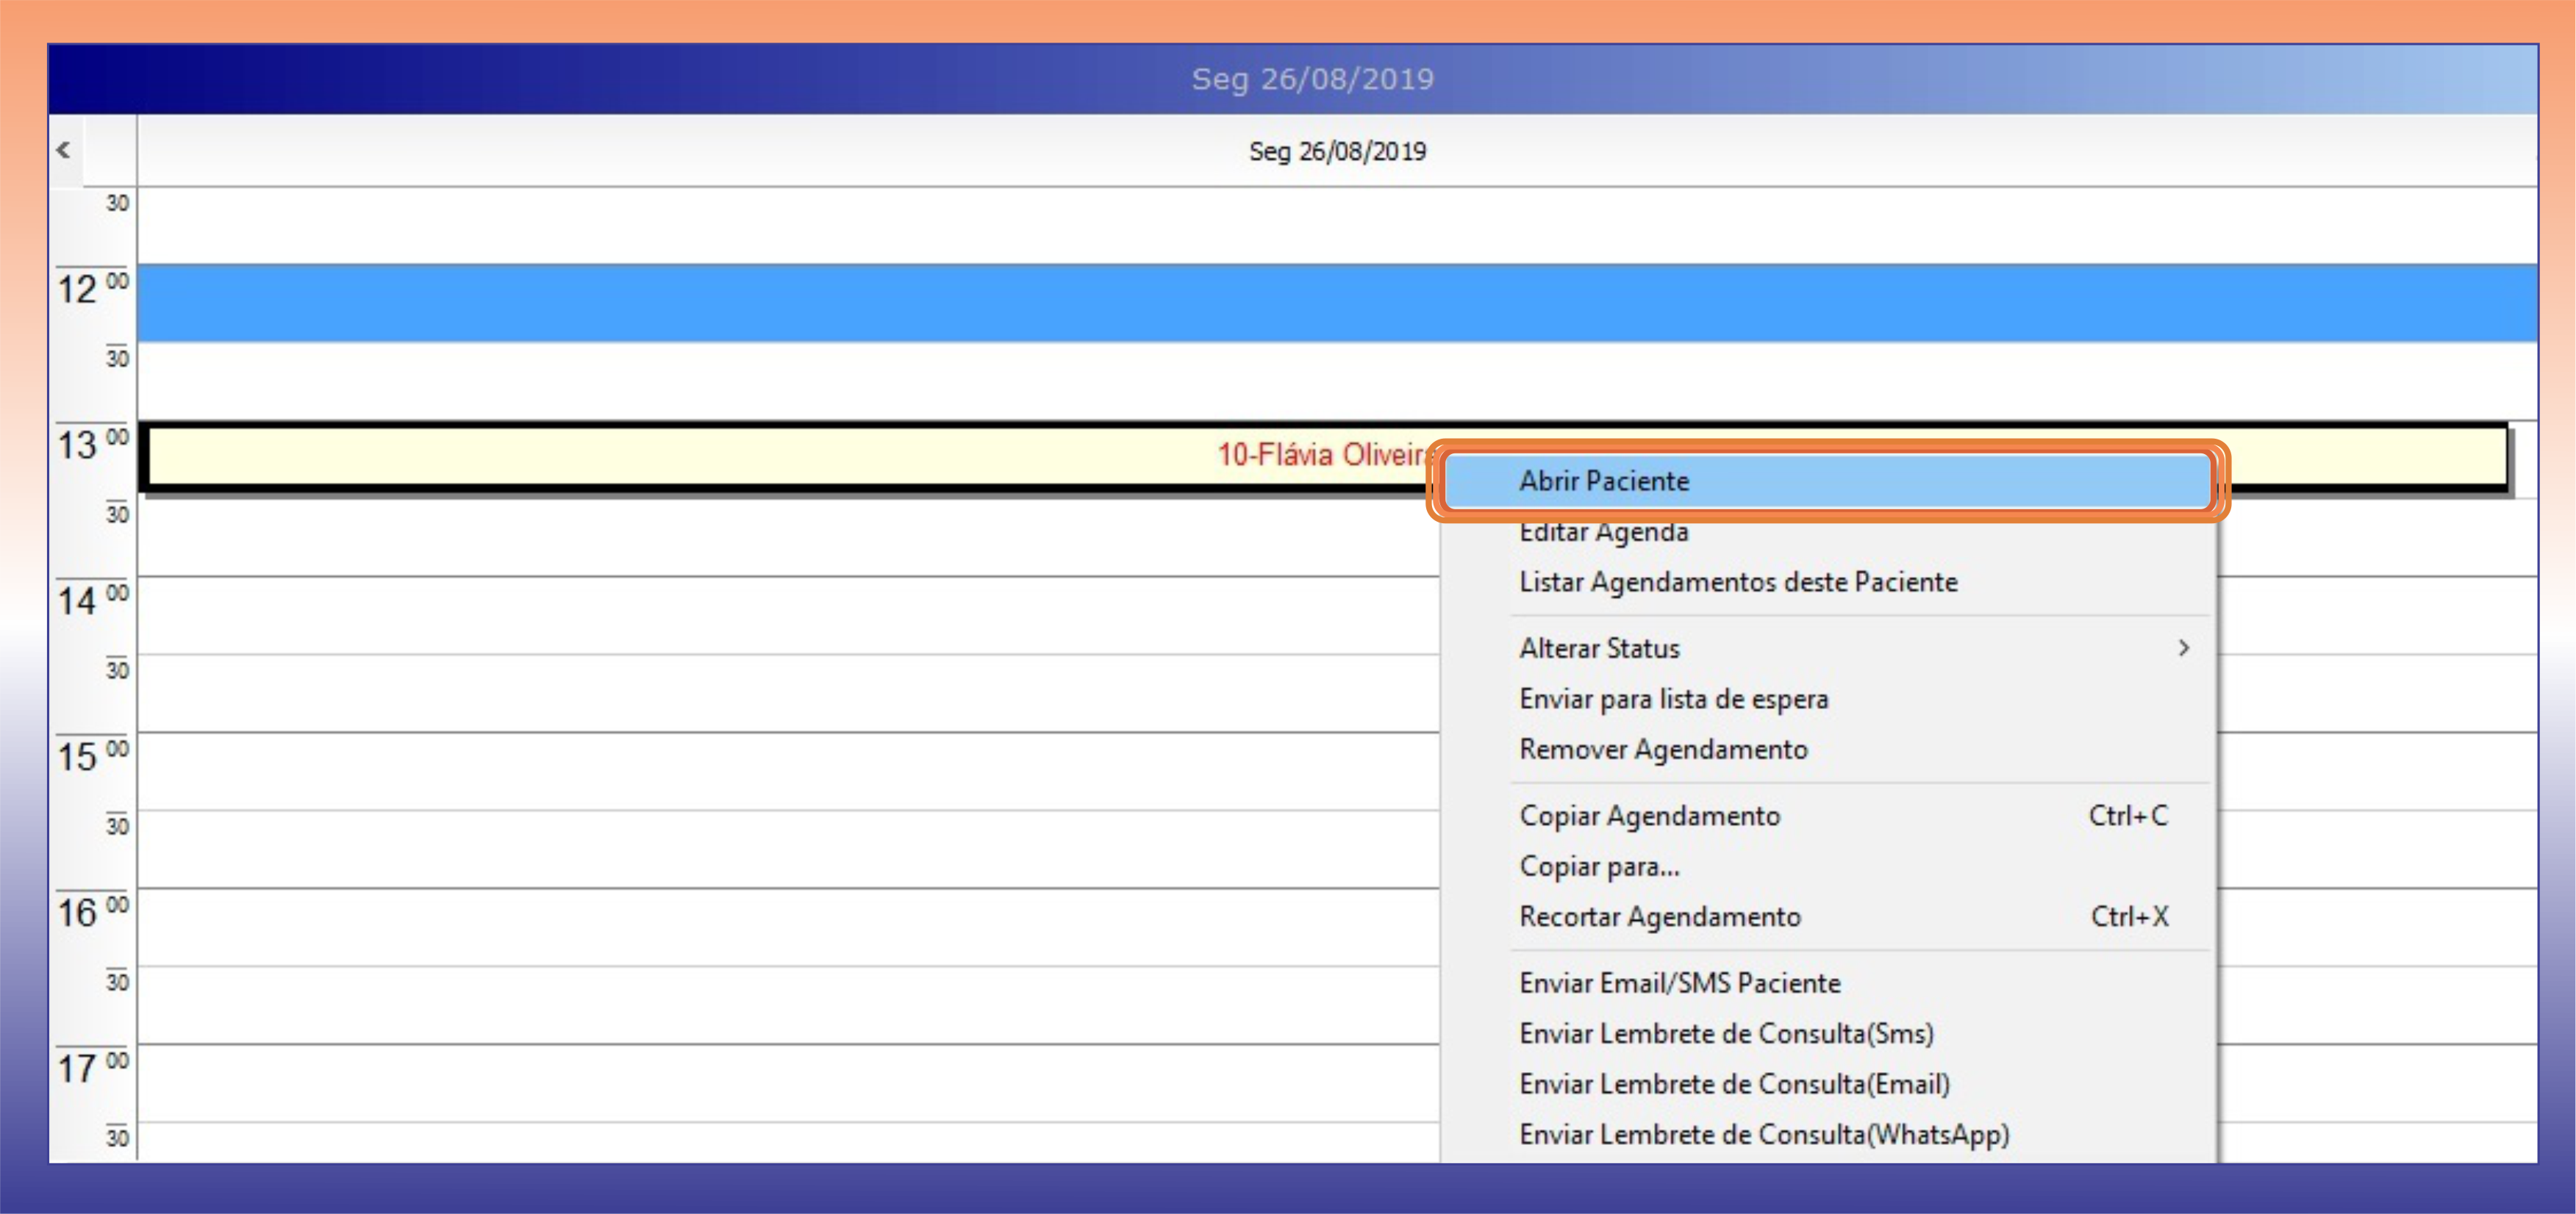Select 'Copiar para...' menu item
Image resolution: width=2576 pixels, height=1214 pixels.
click(1599, 866)
